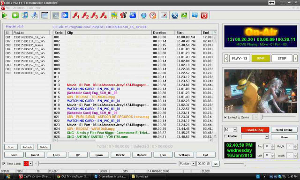
Task: Click the red alarm clock toolbar icon
Action: pyautogui.click(x=153, y=15)
